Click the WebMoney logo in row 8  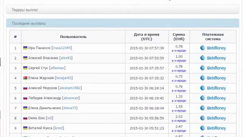[x=213, y=118]
